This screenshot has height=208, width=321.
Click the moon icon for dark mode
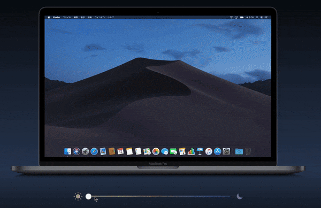[239, 196]
